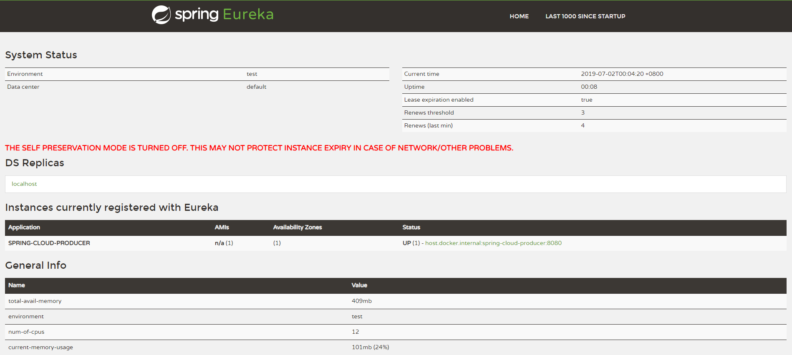Click the environment row name in General Info

(x=26, y=316)
